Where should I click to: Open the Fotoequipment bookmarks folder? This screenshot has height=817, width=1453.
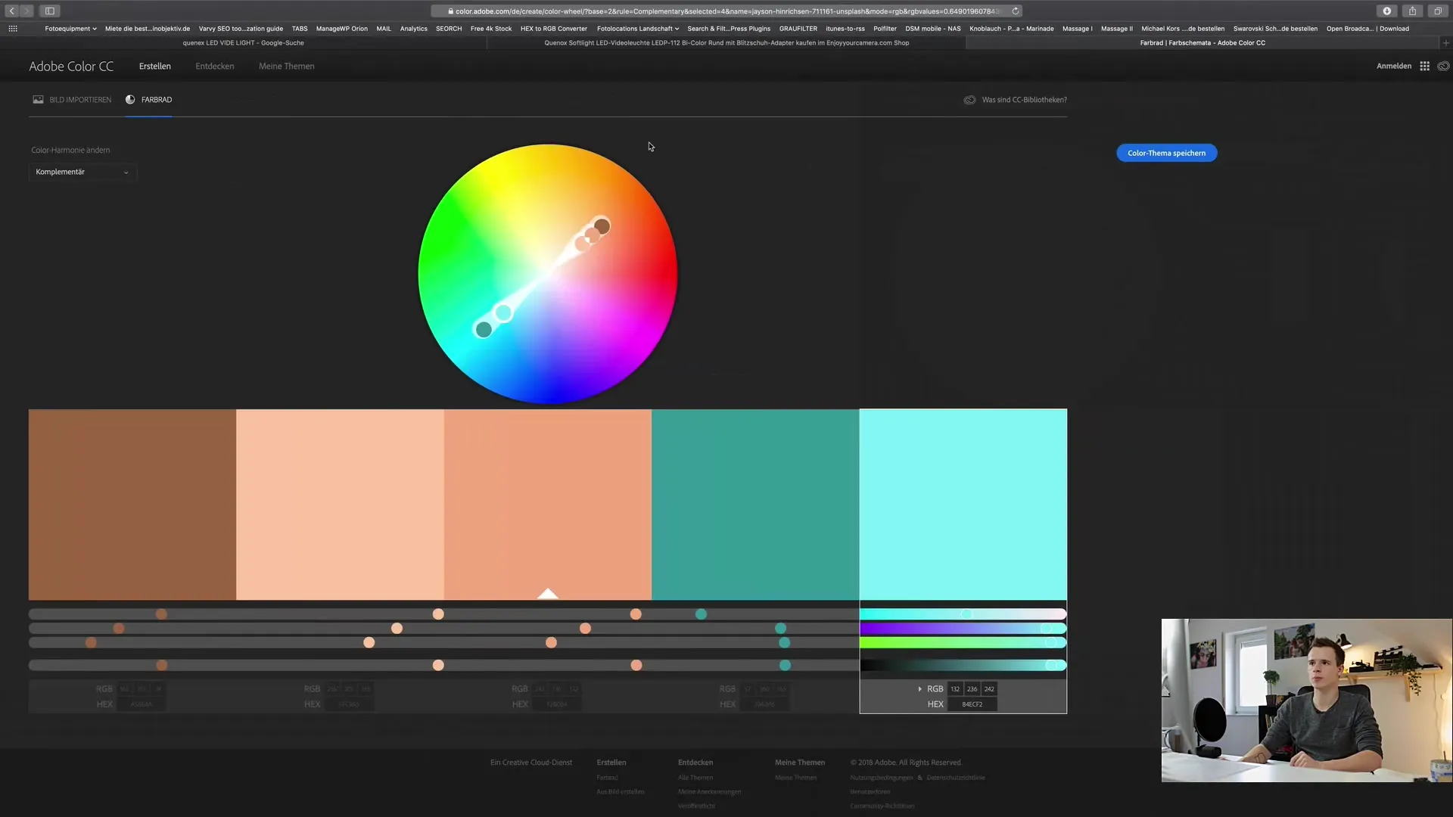pos(71,29)
